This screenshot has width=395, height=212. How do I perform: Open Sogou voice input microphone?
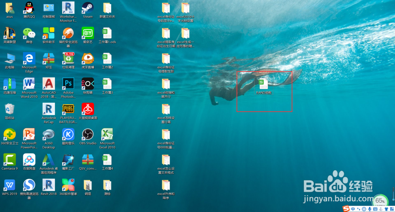[370, 209]
